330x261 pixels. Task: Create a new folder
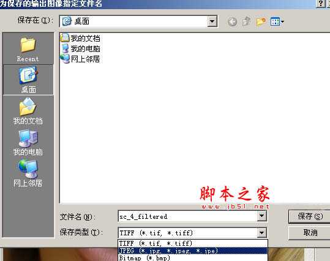261,21
